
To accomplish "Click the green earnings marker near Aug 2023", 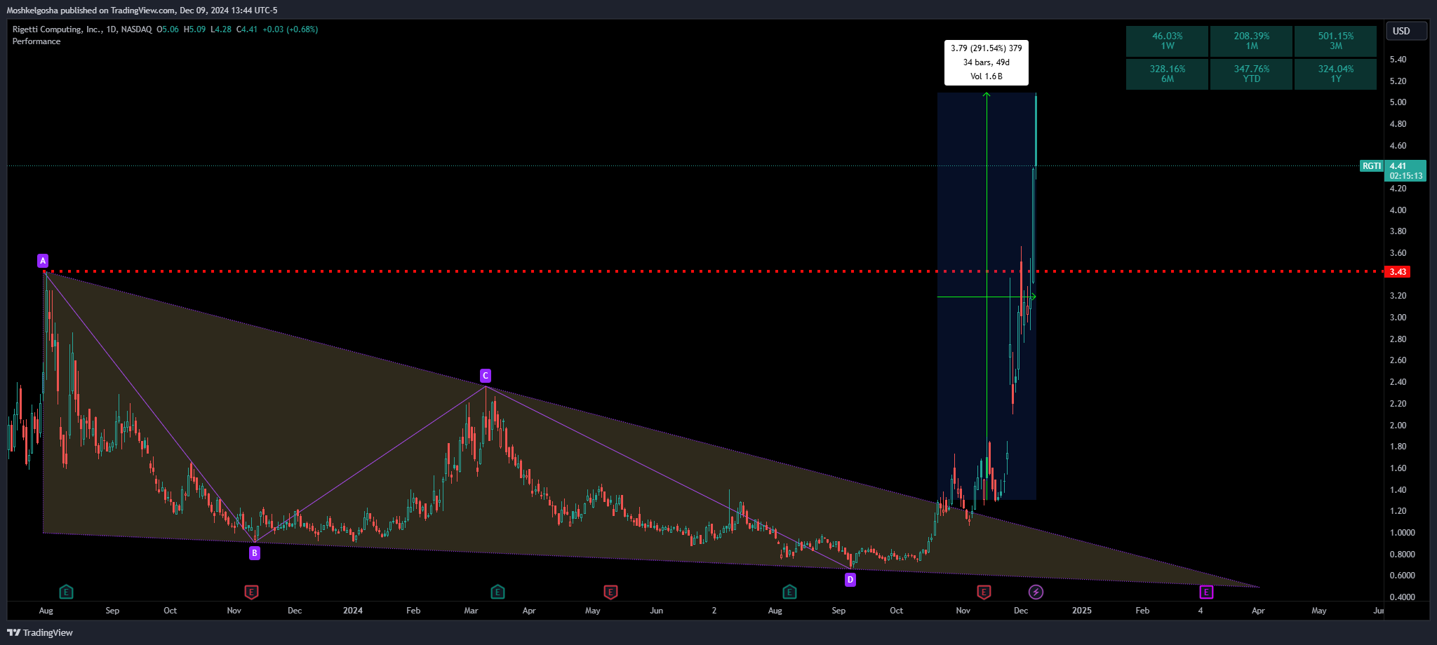I will (66, 592).
